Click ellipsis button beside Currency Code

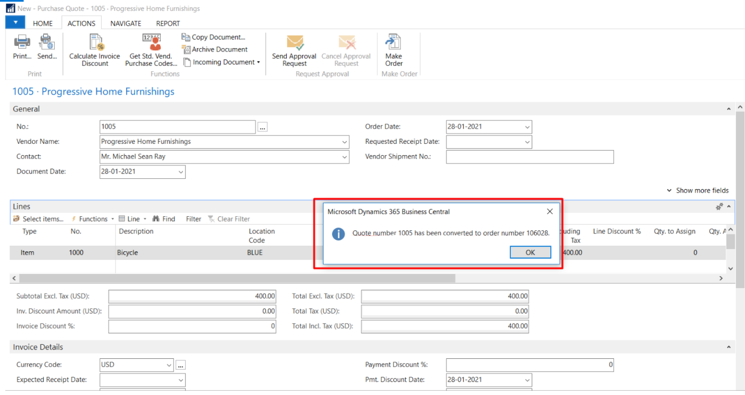click(x=181, y=365)
